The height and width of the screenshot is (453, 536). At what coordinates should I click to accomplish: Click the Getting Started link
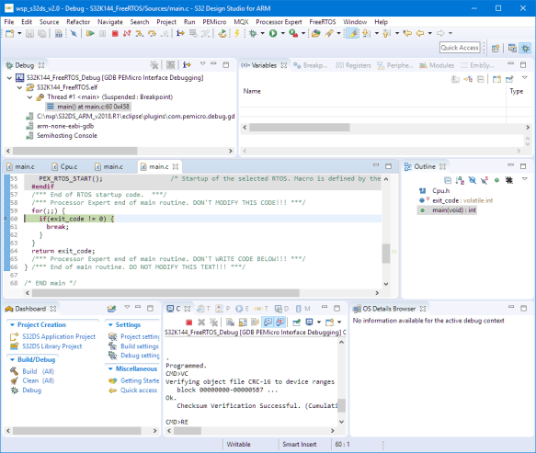point(140,380)
